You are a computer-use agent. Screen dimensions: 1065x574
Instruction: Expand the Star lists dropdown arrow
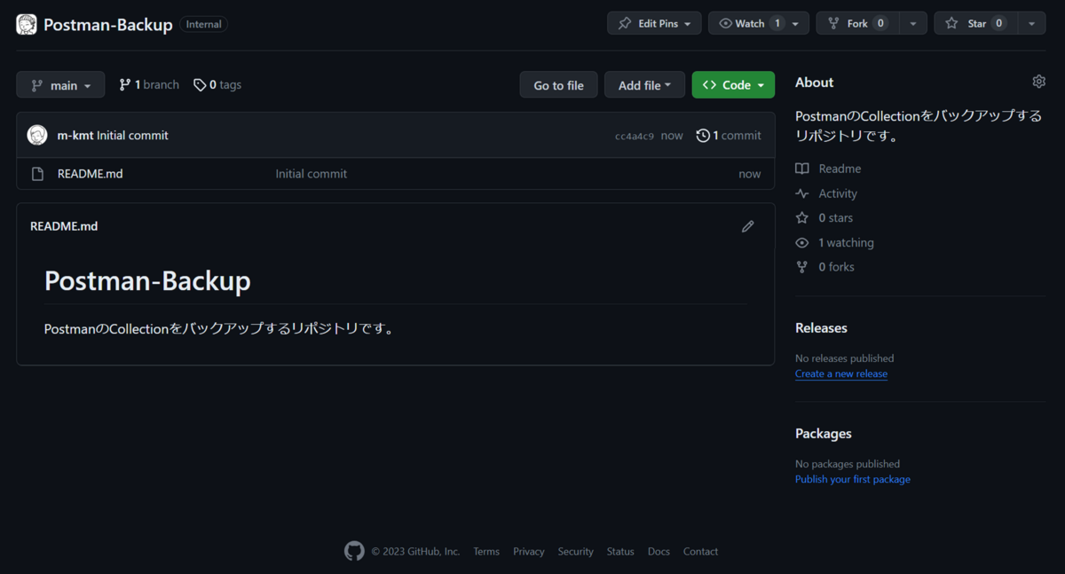pyautogui.click(x=1031, y=24)
